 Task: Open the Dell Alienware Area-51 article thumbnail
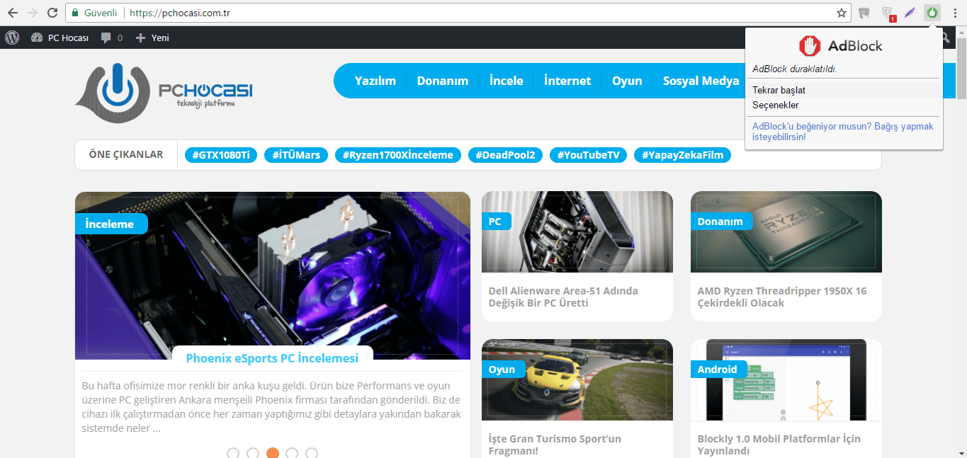click(577, 231)
